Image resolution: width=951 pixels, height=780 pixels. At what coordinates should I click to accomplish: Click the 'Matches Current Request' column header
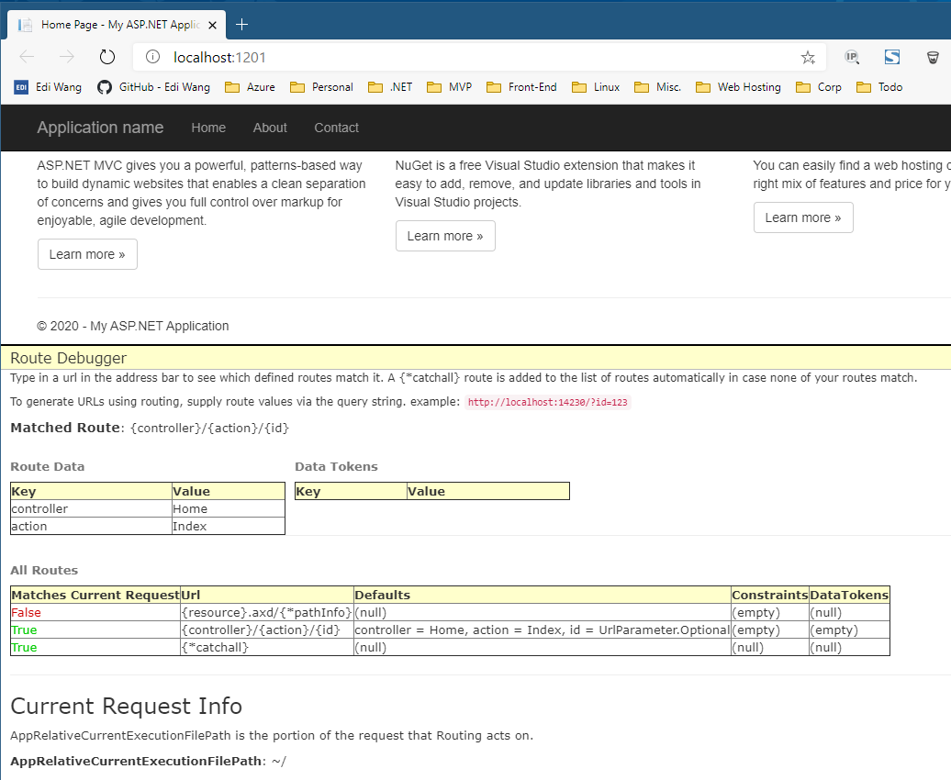pyautogui.click(x=95, y=595)
